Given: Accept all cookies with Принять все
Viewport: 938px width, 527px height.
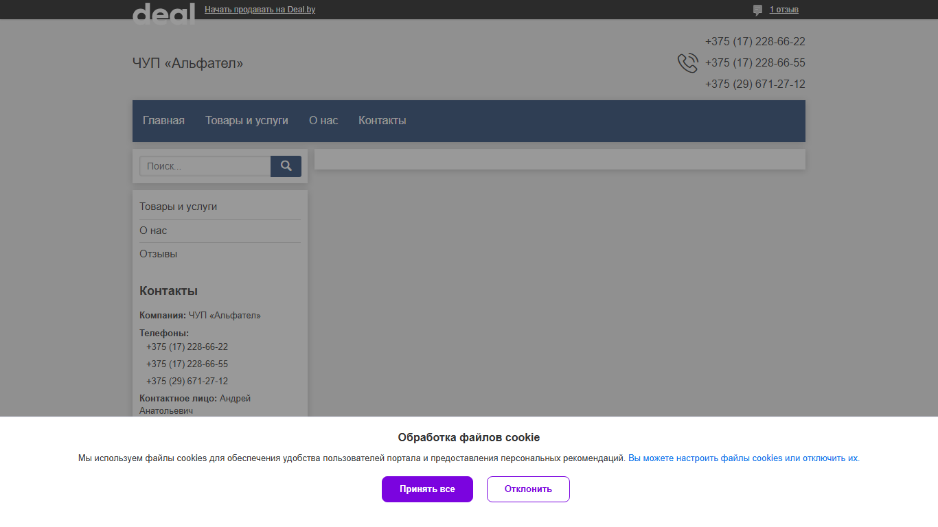Looking at the screenshot, I should [427, 489].
